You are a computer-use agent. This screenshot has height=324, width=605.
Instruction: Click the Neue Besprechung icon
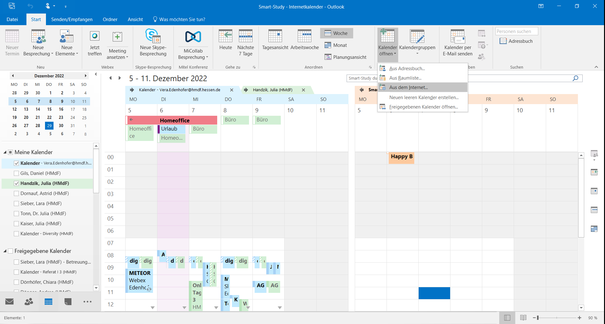tap(38, 37)
